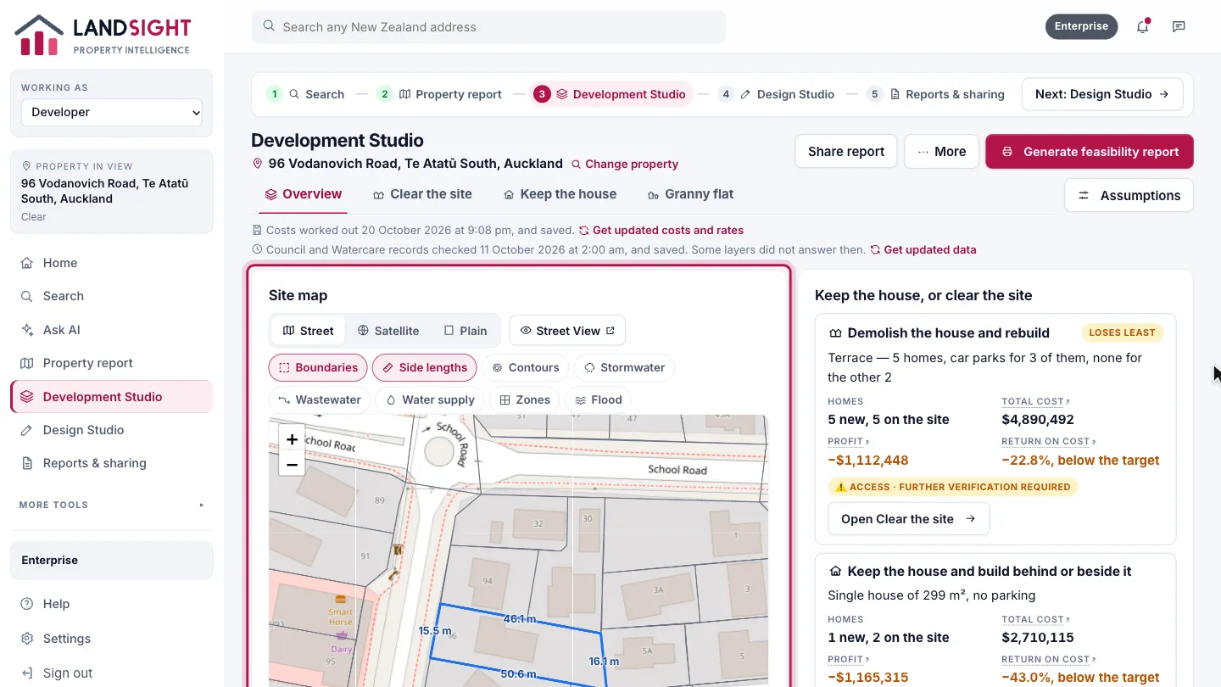The height and width of the screenshot is (687, 1221).
Task: Expand the More Tools section
Action: point(111,505)
